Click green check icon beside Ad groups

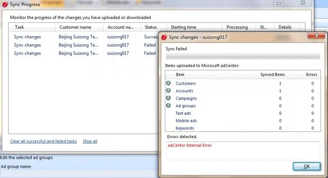[169, 106]
